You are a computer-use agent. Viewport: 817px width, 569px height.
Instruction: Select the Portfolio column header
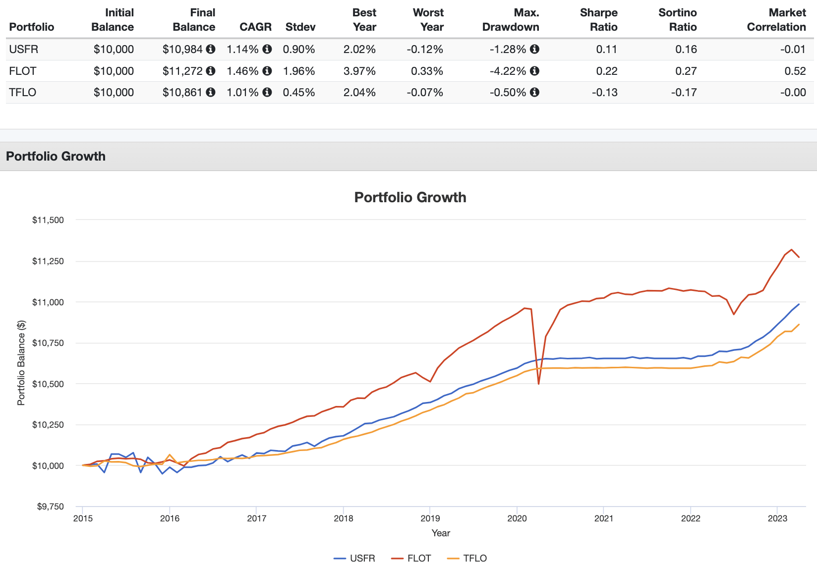click(x=32, y=27)
